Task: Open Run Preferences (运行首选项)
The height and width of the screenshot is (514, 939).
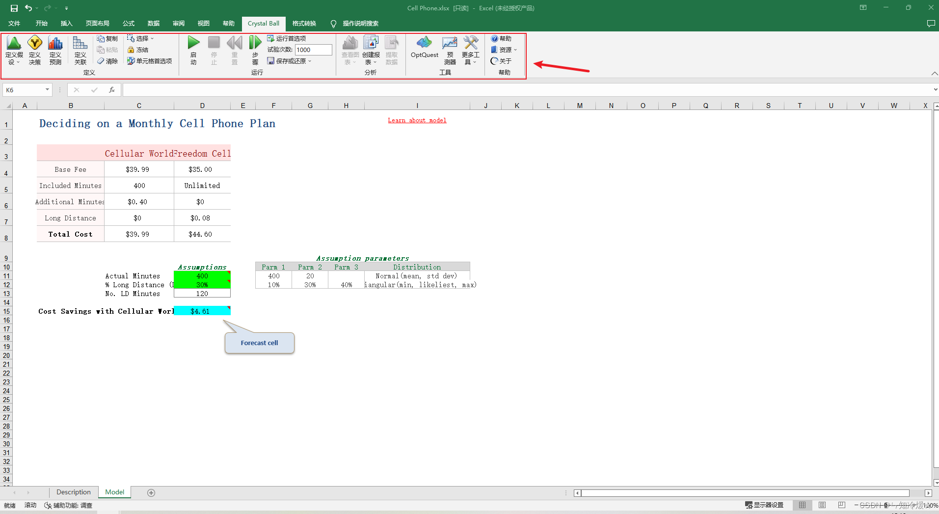Action: 287,38
